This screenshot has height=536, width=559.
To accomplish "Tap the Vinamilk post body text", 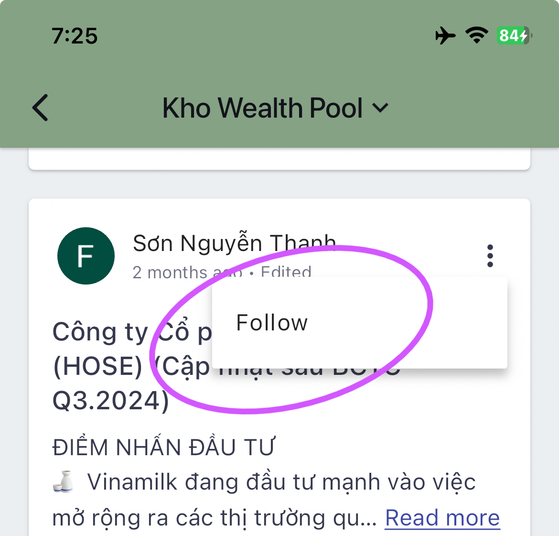I will click(264, 500).
